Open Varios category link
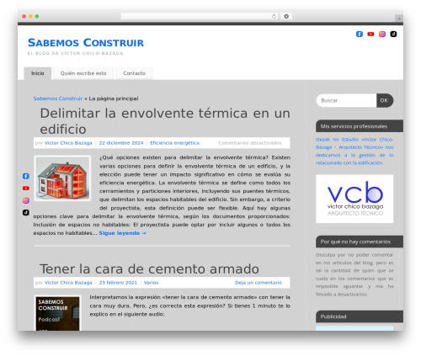 [151, 283]
